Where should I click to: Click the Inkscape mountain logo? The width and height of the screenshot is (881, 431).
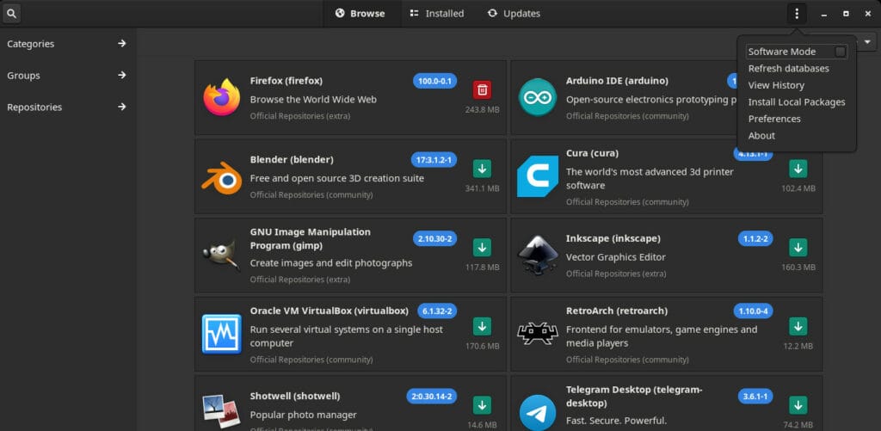(x=538, y=256)
